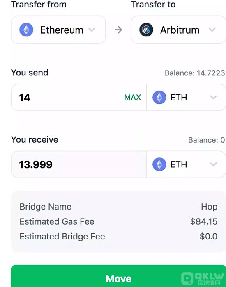The image size is (226, 287).
Task: Click the arrow between source and destination networks
Action: [118, 30]
